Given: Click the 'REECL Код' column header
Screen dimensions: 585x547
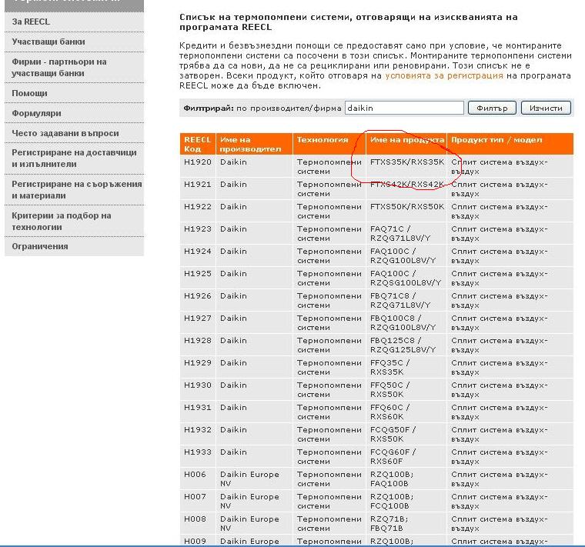Looking at the screenshot, I should point(197,144).
